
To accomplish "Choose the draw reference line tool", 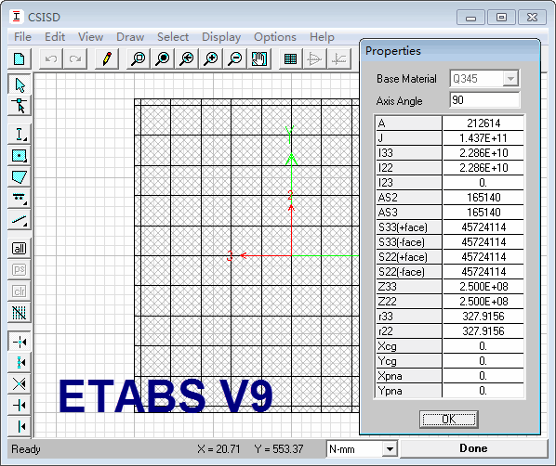I will 20,220.
